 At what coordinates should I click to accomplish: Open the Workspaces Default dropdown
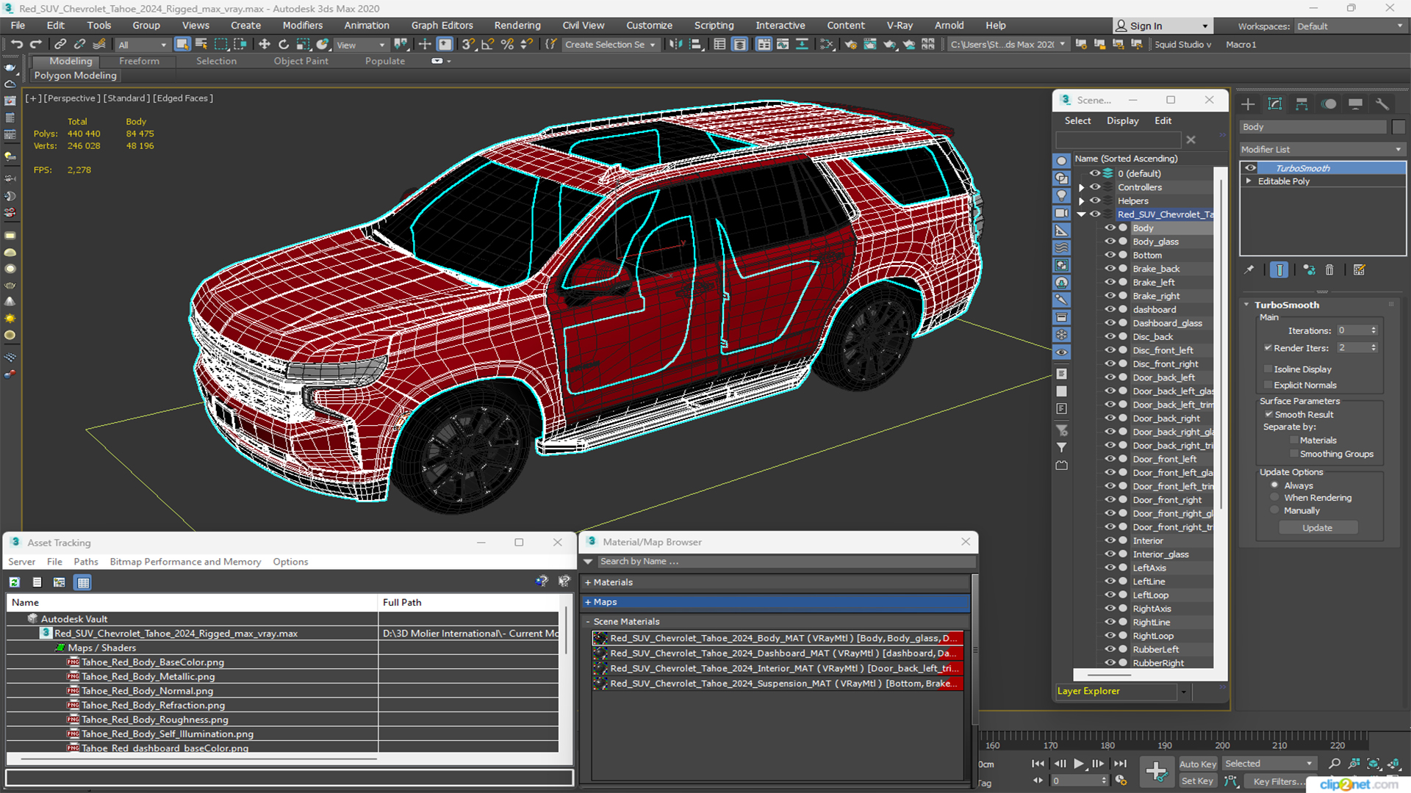click(1349, 26)
